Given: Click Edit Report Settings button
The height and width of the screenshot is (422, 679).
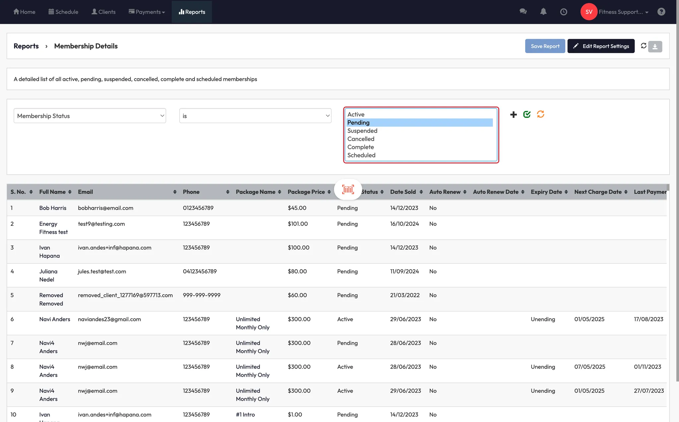Looking at the screenshot, I should tap(601, 46).
